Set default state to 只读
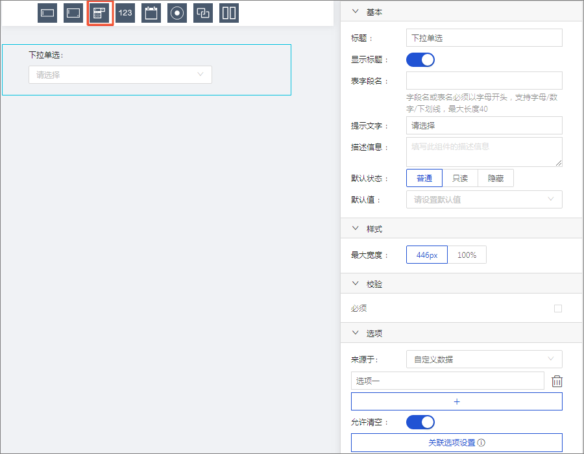The image size is (584, 454). pos(460,178)
